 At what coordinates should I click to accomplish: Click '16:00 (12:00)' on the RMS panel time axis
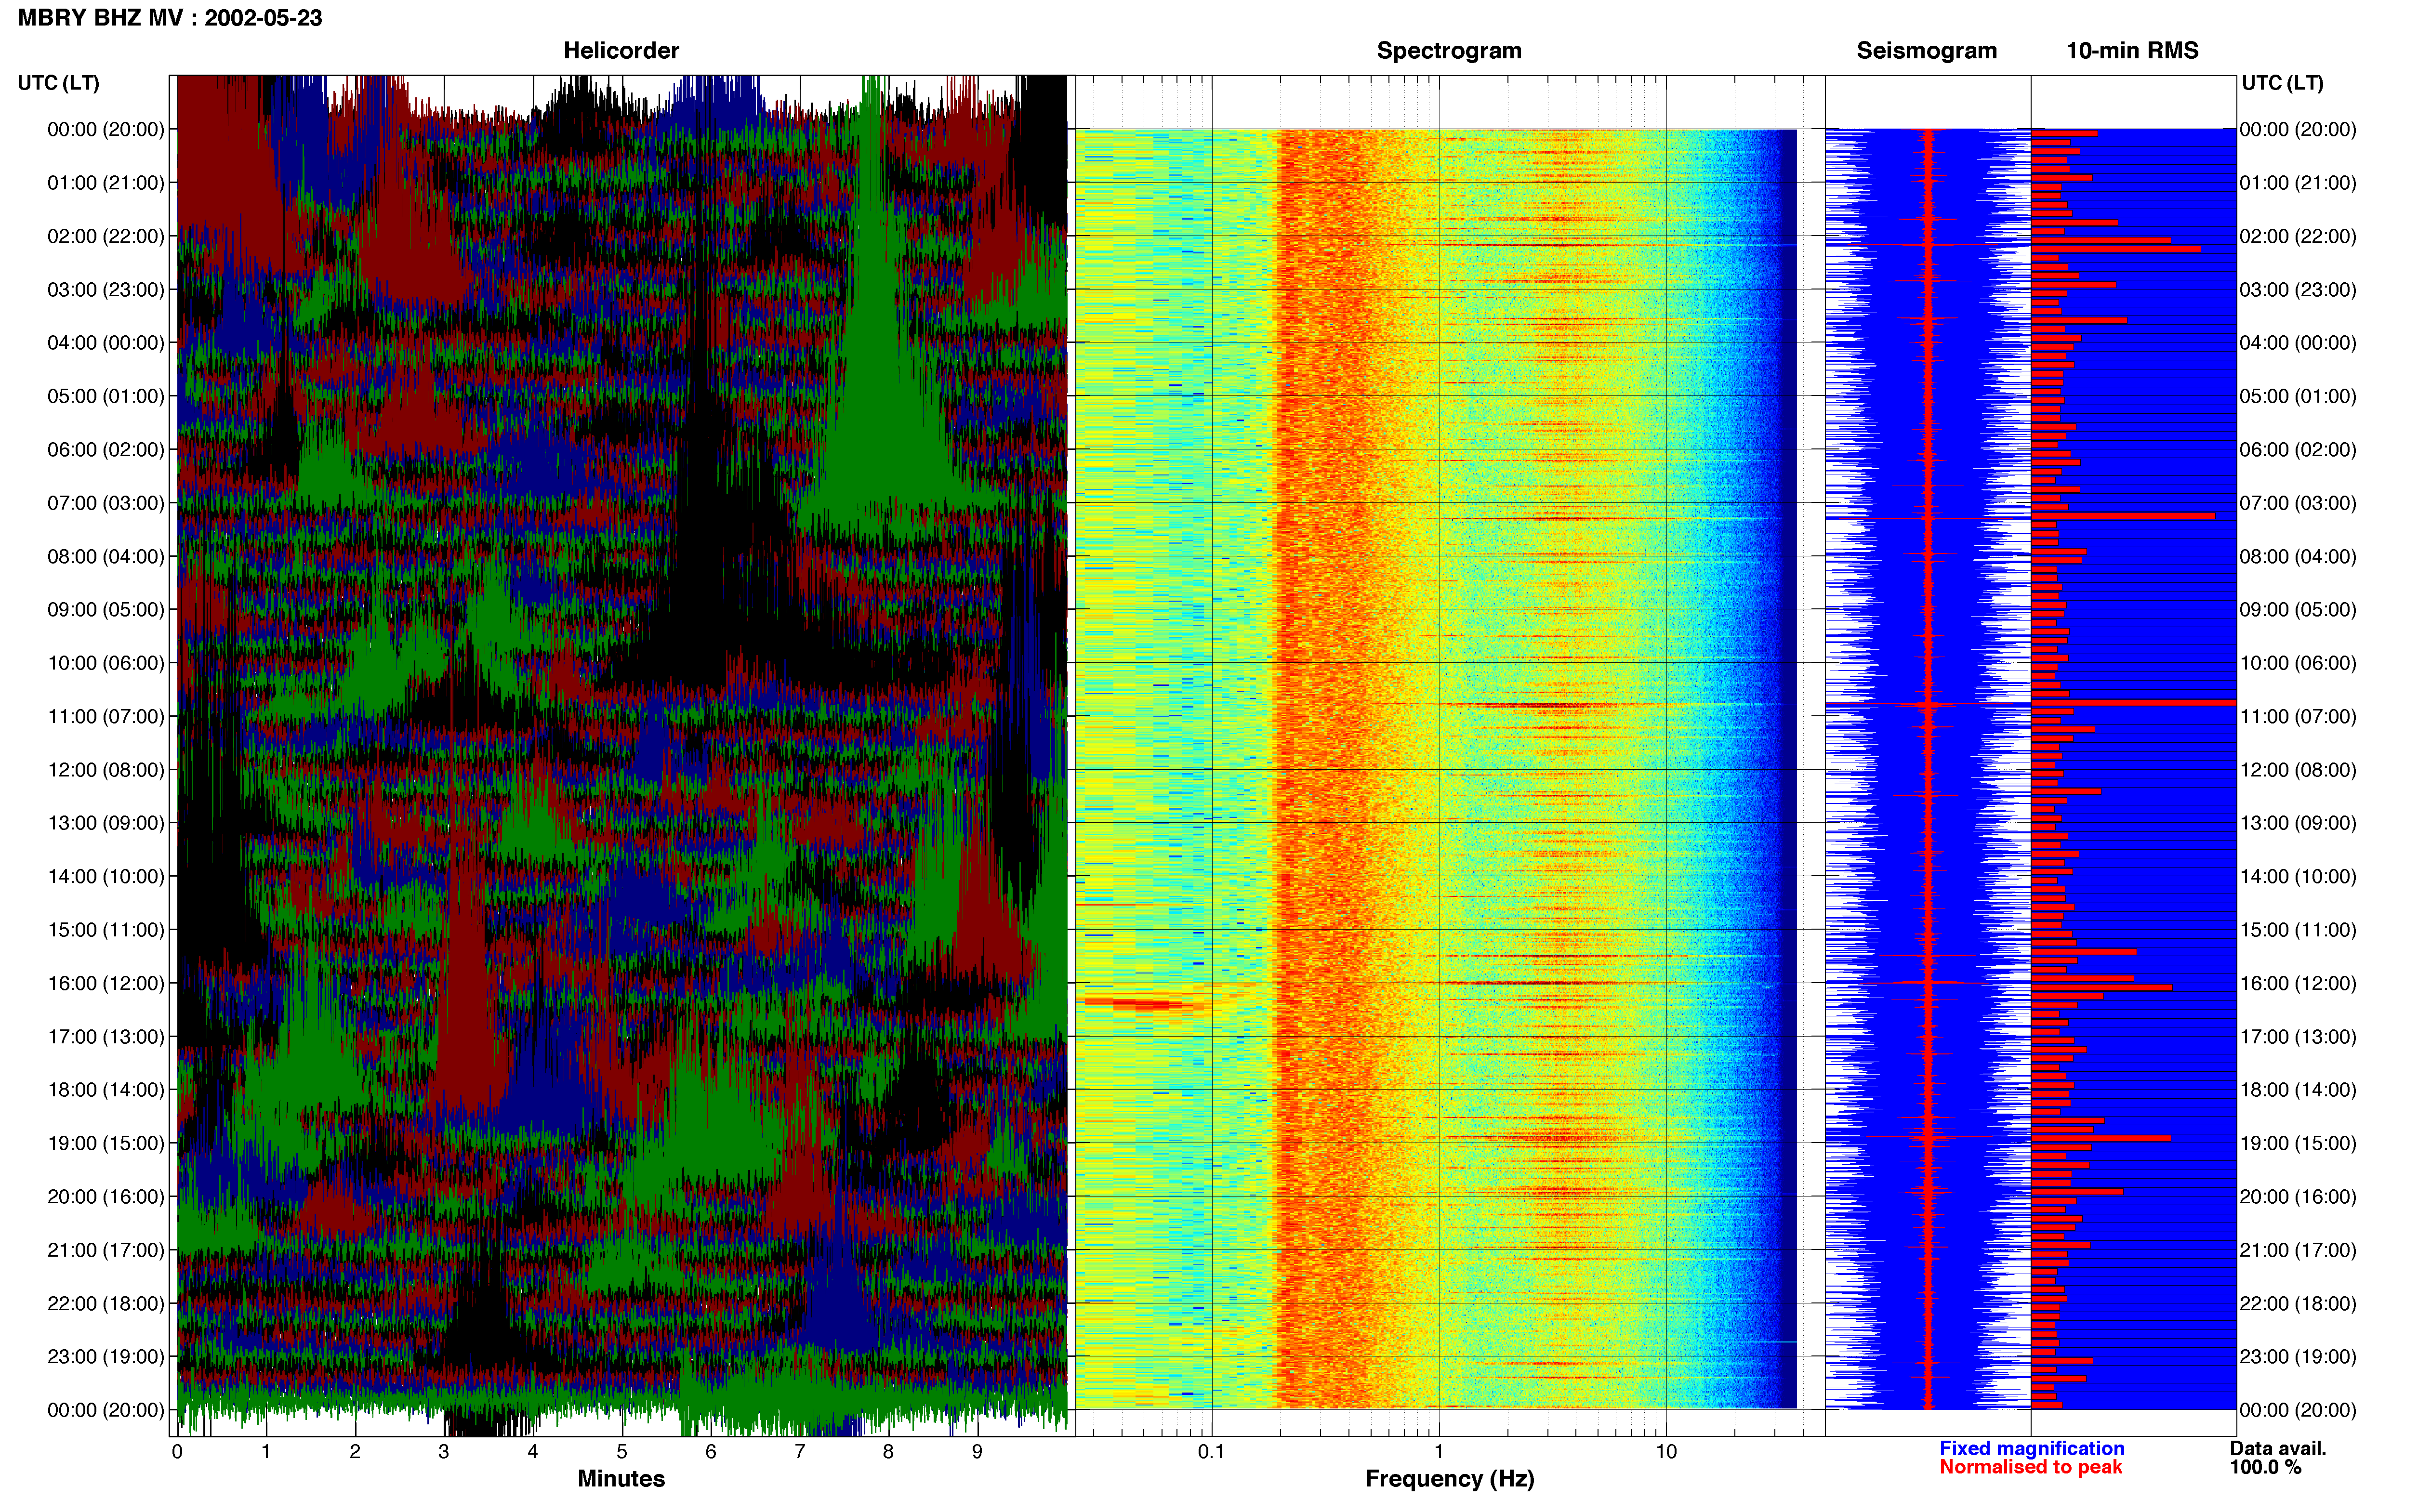click(2298, 983)
